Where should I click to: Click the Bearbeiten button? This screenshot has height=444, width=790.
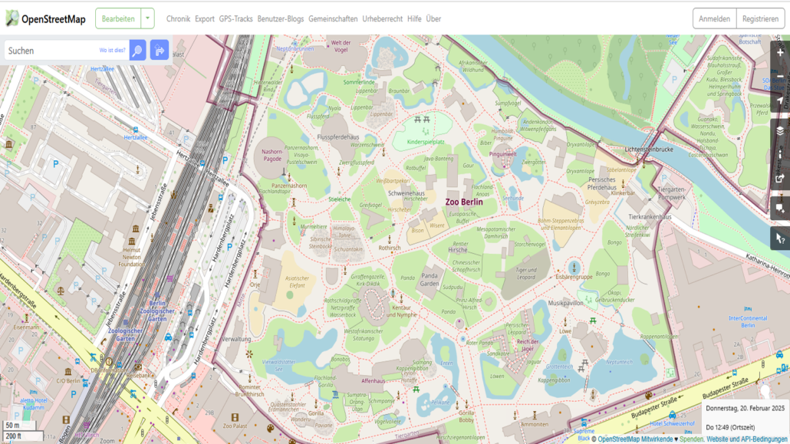coord(118,18)
